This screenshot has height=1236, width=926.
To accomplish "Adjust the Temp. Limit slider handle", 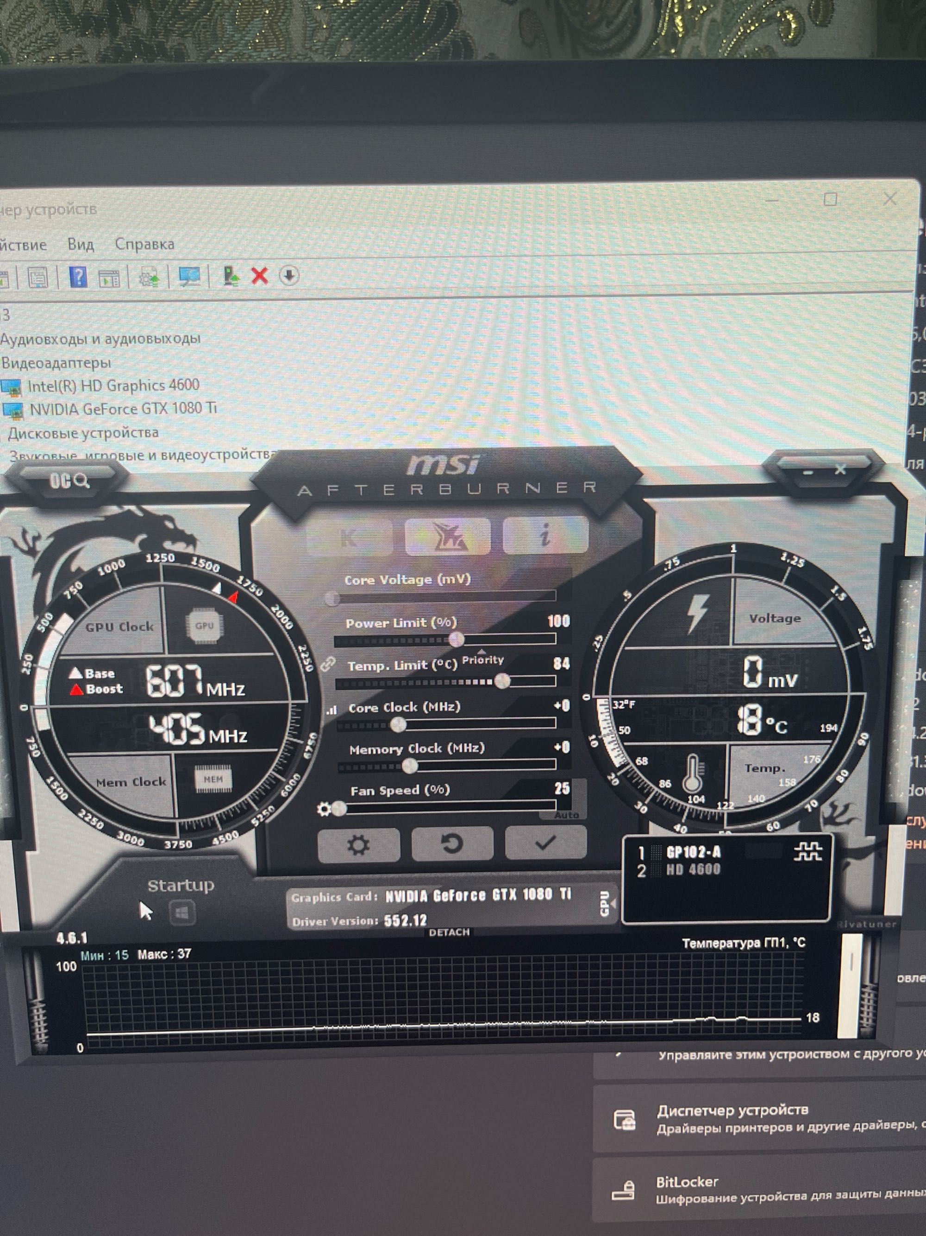I will 502,681.
